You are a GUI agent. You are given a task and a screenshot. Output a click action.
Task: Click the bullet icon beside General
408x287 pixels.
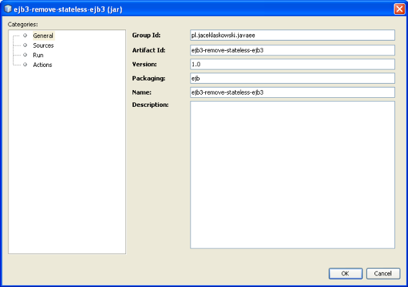click(x=25, y=35)
